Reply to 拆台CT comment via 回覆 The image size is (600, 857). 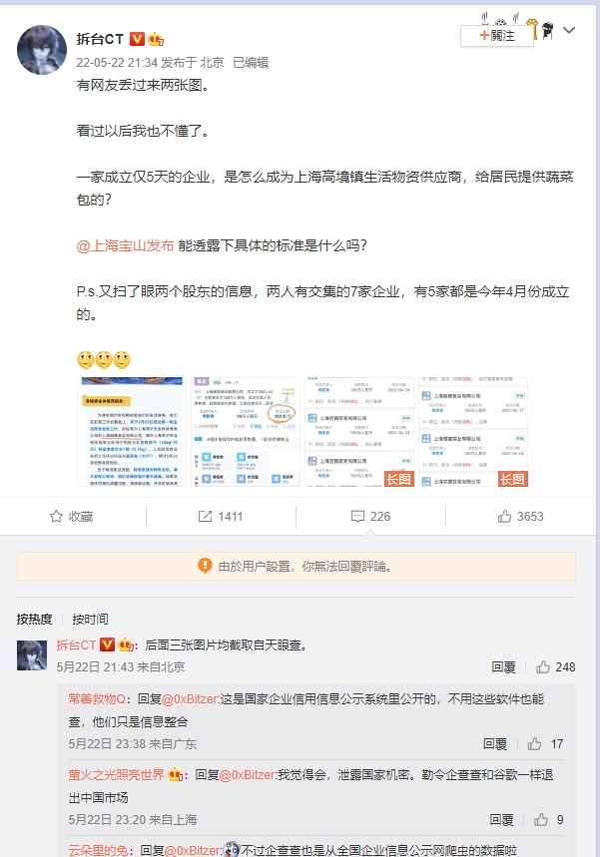(503, 667)
